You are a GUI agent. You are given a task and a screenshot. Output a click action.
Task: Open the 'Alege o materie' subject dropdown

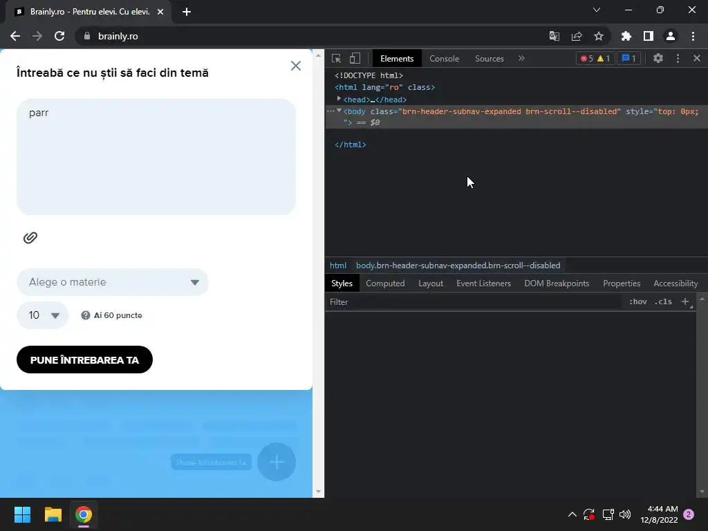[x=113, y=282]
